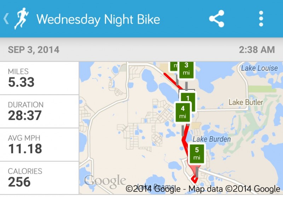The height and width of the screenshot is (197, 283).
Task: Tap the running man app icon
Action: [x=21, y=18]
